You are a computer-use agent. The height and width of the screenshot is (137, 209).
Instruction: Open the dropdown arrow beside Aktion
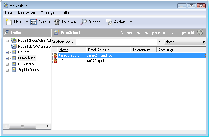pyautogui.click(x=131, y=22)
